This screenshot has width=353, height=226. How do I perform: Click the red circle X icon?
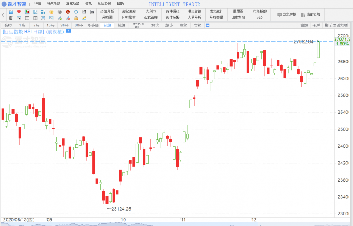point(68,11)
